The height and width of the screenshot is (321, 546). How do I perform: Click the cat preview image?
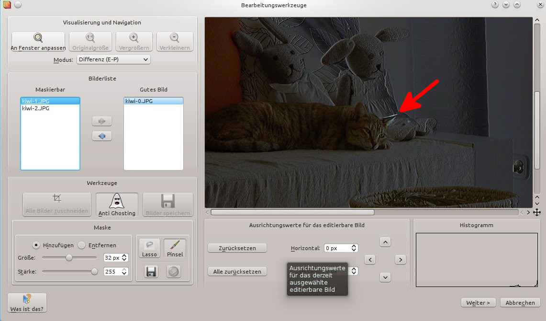pyautogui.click(x=368, y=113)
